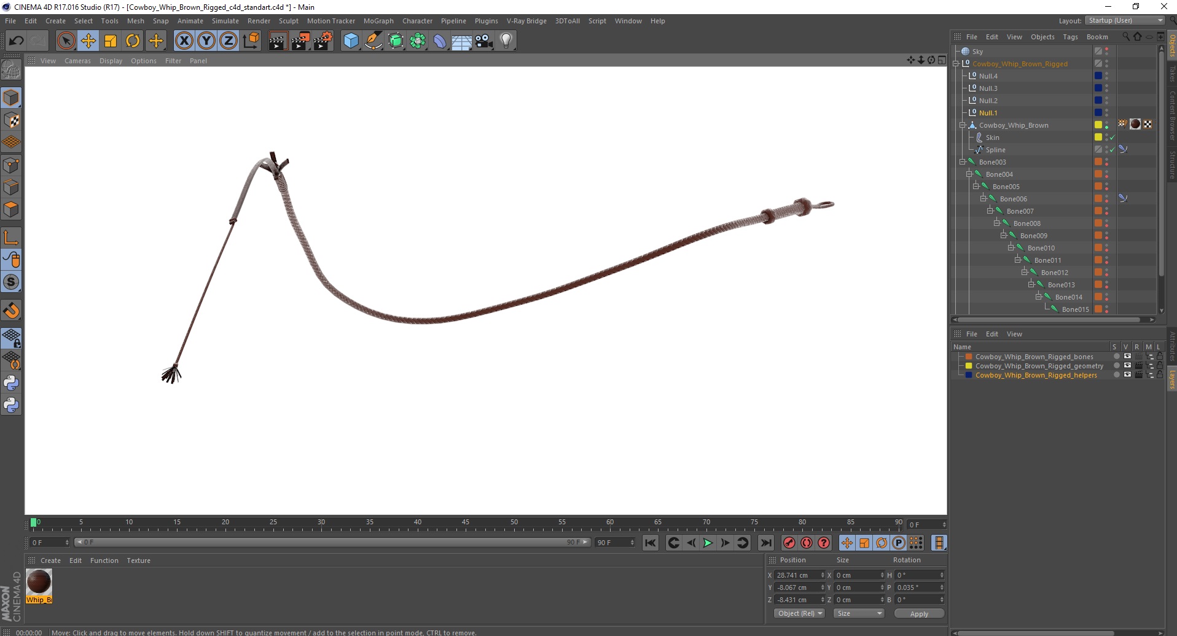Switch to Edges mode
This screenshot has width=1177, height=636.
(x=11, y=187)
